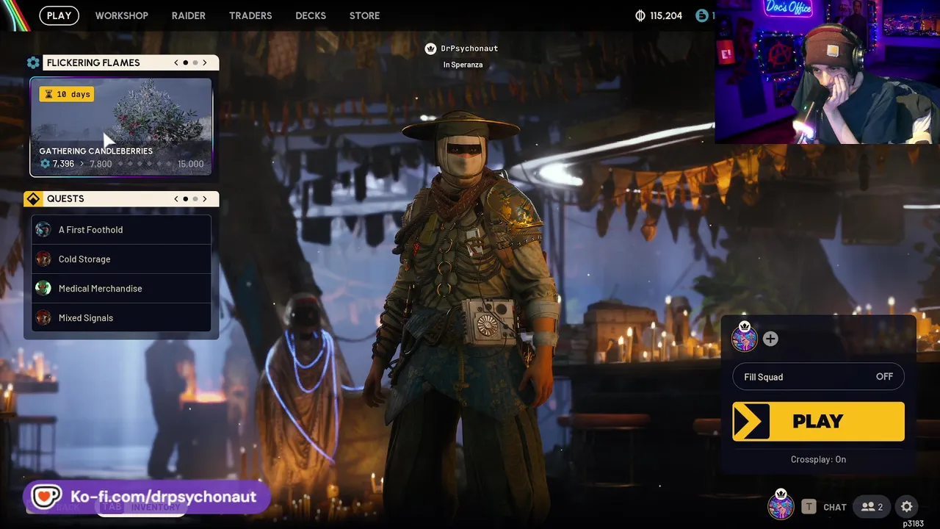Go to previous Flickering Flames event page

[176, 62]
